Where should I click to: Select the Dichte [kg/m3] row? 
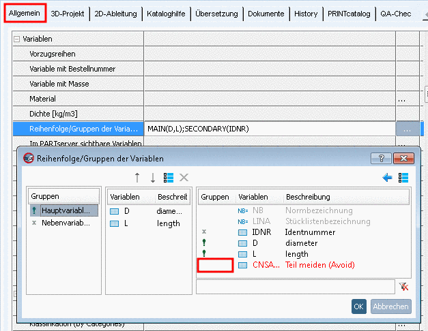78,114
